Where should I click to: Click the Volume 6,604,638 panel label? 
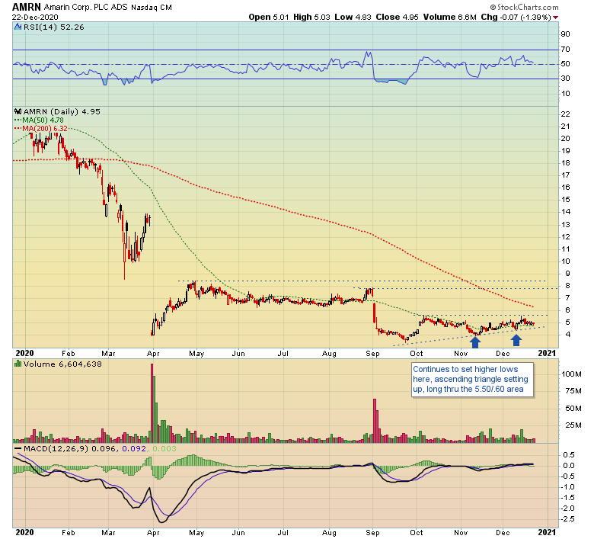pos(62,364)
